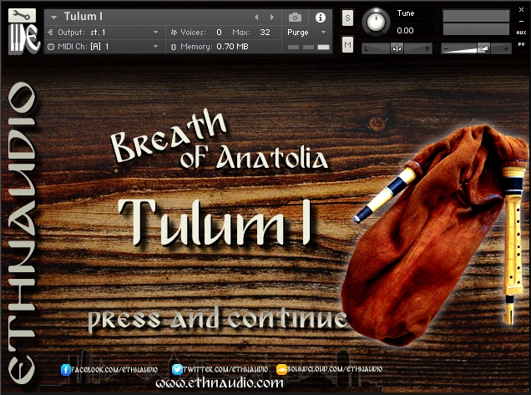Open the MIDI Ch channel dropdown
The width and height of the screenshot is (531, 395).
coord(105,47)
